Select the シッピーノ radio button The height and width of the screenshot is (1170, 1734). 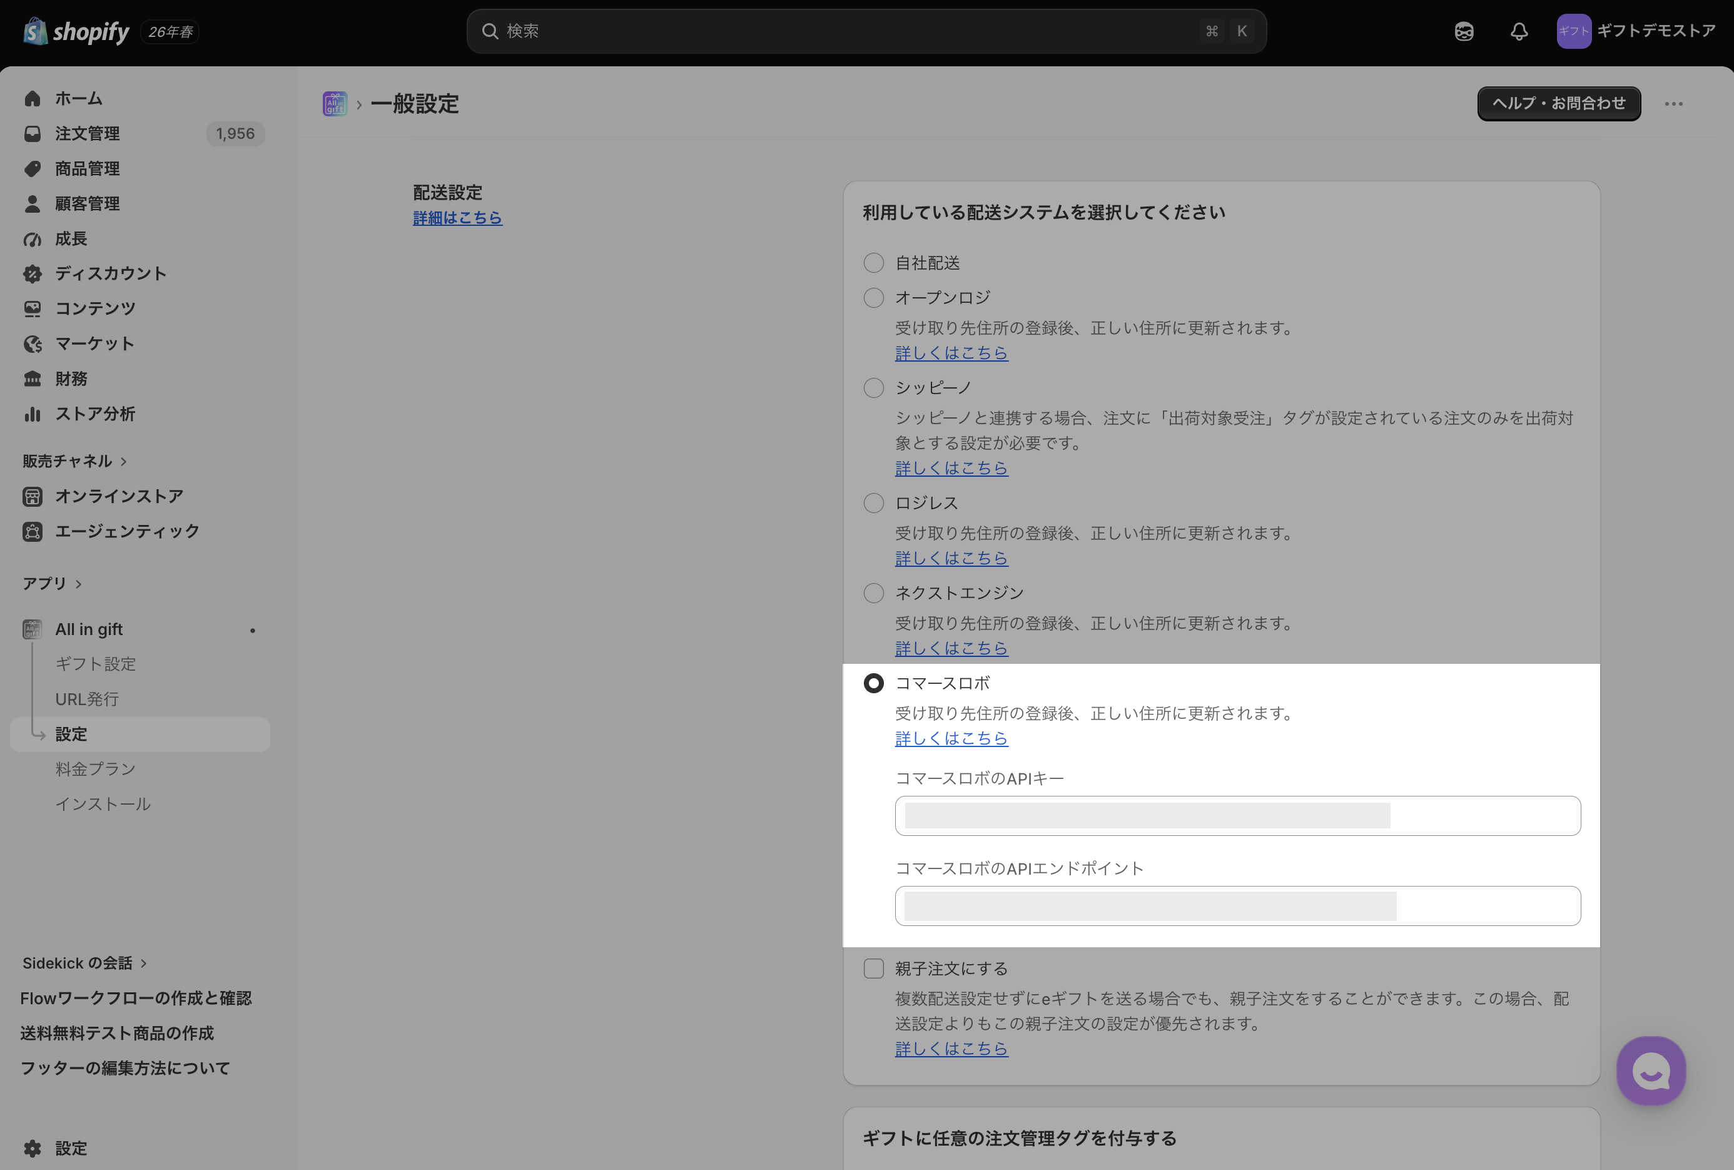coord(873,388)
